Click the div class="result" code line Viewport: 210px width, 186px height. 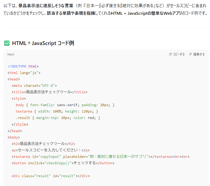click(51, 176)
